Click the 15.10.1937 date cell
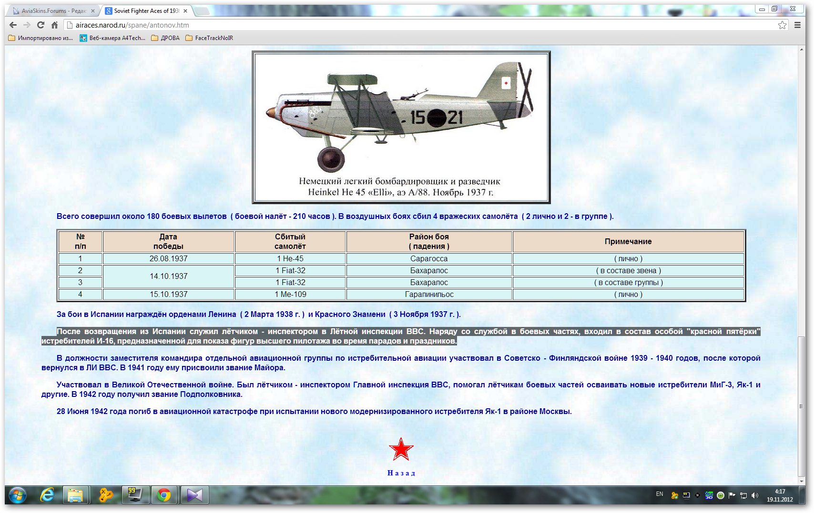 (x=168, y=294)
